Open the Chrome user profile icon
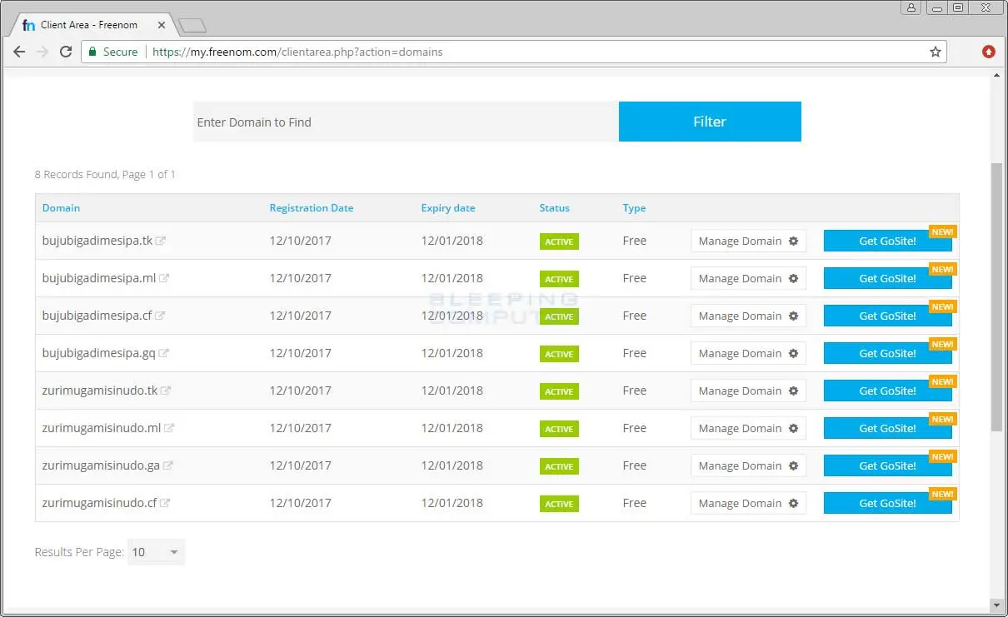Image resolution: width=1008 pixels, height=617 pixels. click(911, 7)
